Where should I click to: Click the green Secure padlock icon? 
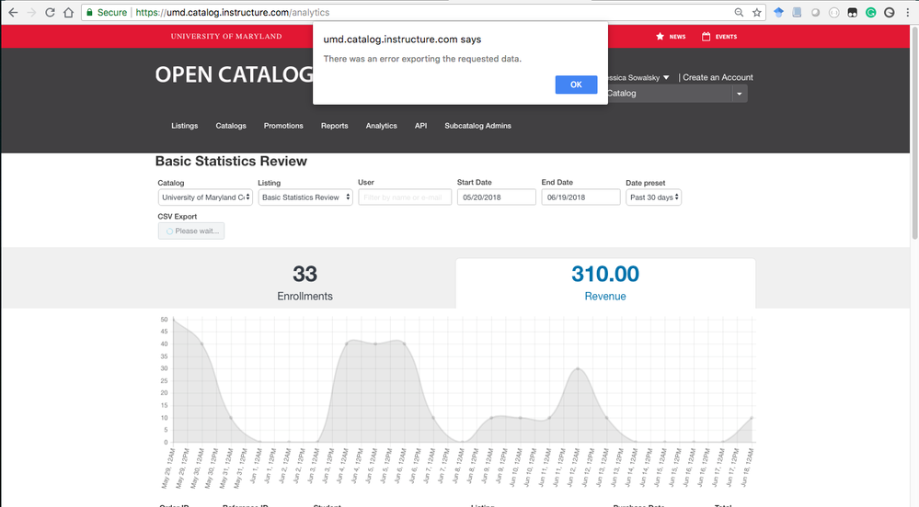[89, 13]
